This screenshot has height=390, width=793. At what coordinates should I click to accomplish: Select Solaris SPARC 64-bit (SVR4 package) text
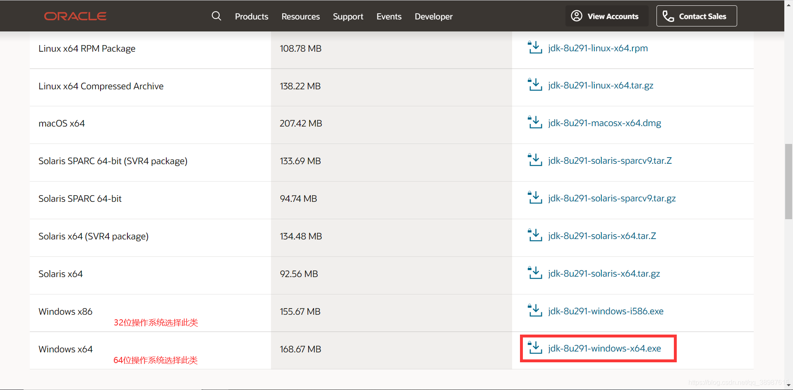113,161
